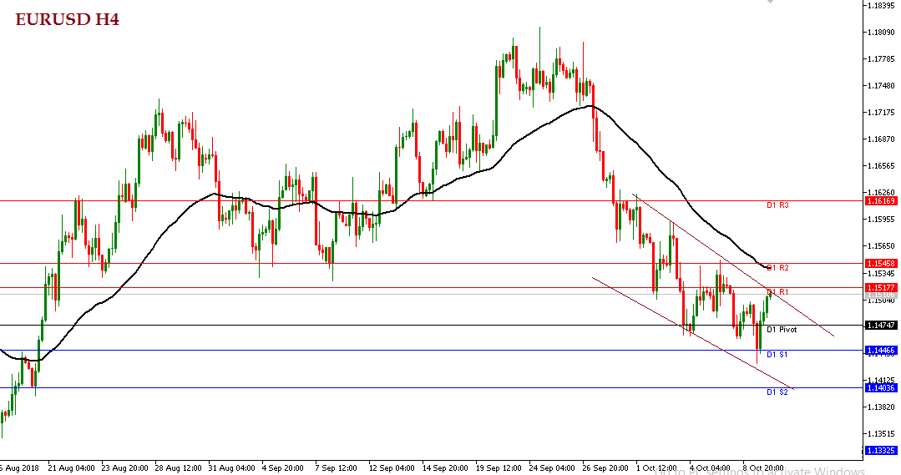Click the D1 S1 support label
The width and height of the screenshot is (901, 475).
[x=777, y=355]
